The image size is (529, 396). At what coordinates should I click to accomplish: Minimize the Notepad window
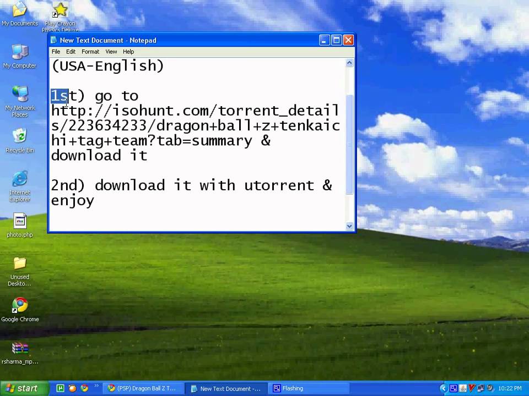[x=324, y=40]
